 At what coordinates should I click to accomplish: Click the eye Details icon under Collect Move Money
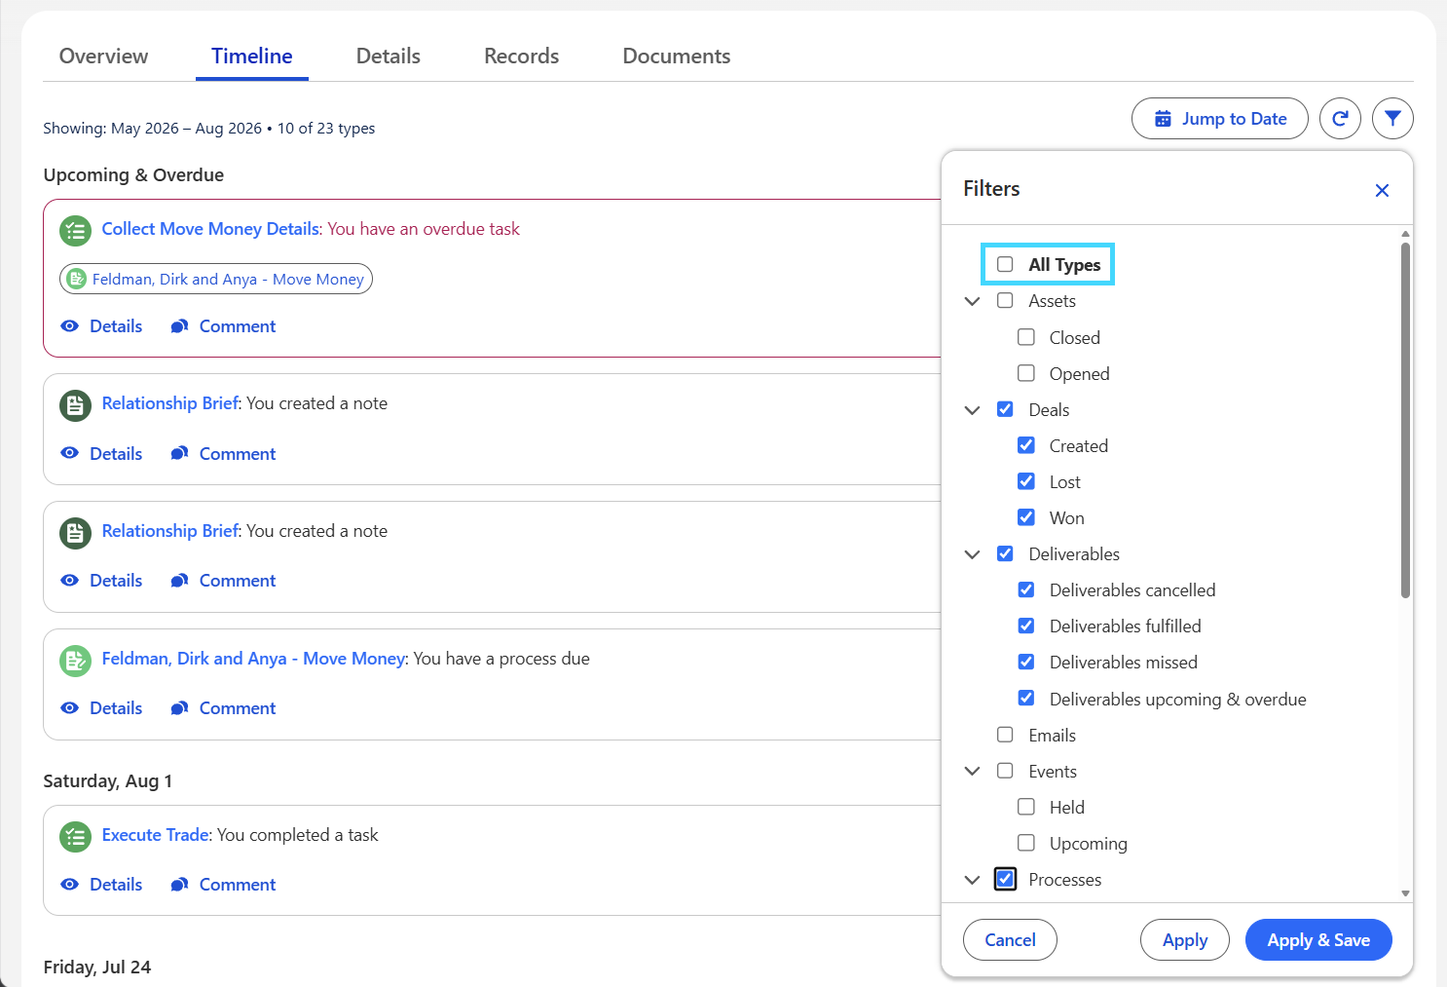coord(69,326)
